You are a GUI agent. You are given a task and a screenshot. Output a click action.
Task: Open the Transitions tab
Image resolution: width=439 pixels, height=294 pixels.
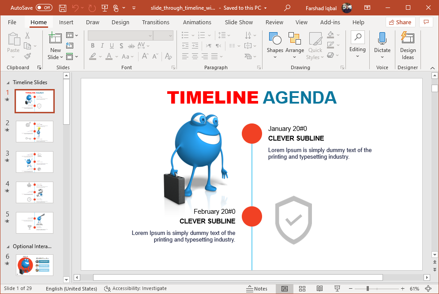(x=156, y=22)
